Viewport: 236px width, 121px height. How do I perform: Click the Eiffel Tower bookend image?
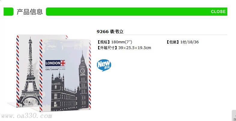coord(28,71)
